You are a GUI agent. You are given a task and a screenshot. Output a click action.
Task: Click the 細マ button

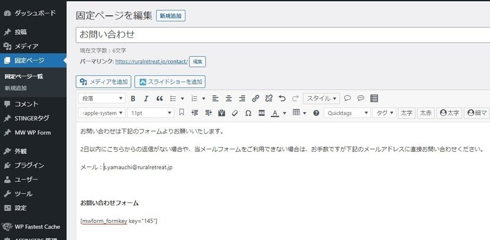[x=477, y=113]
